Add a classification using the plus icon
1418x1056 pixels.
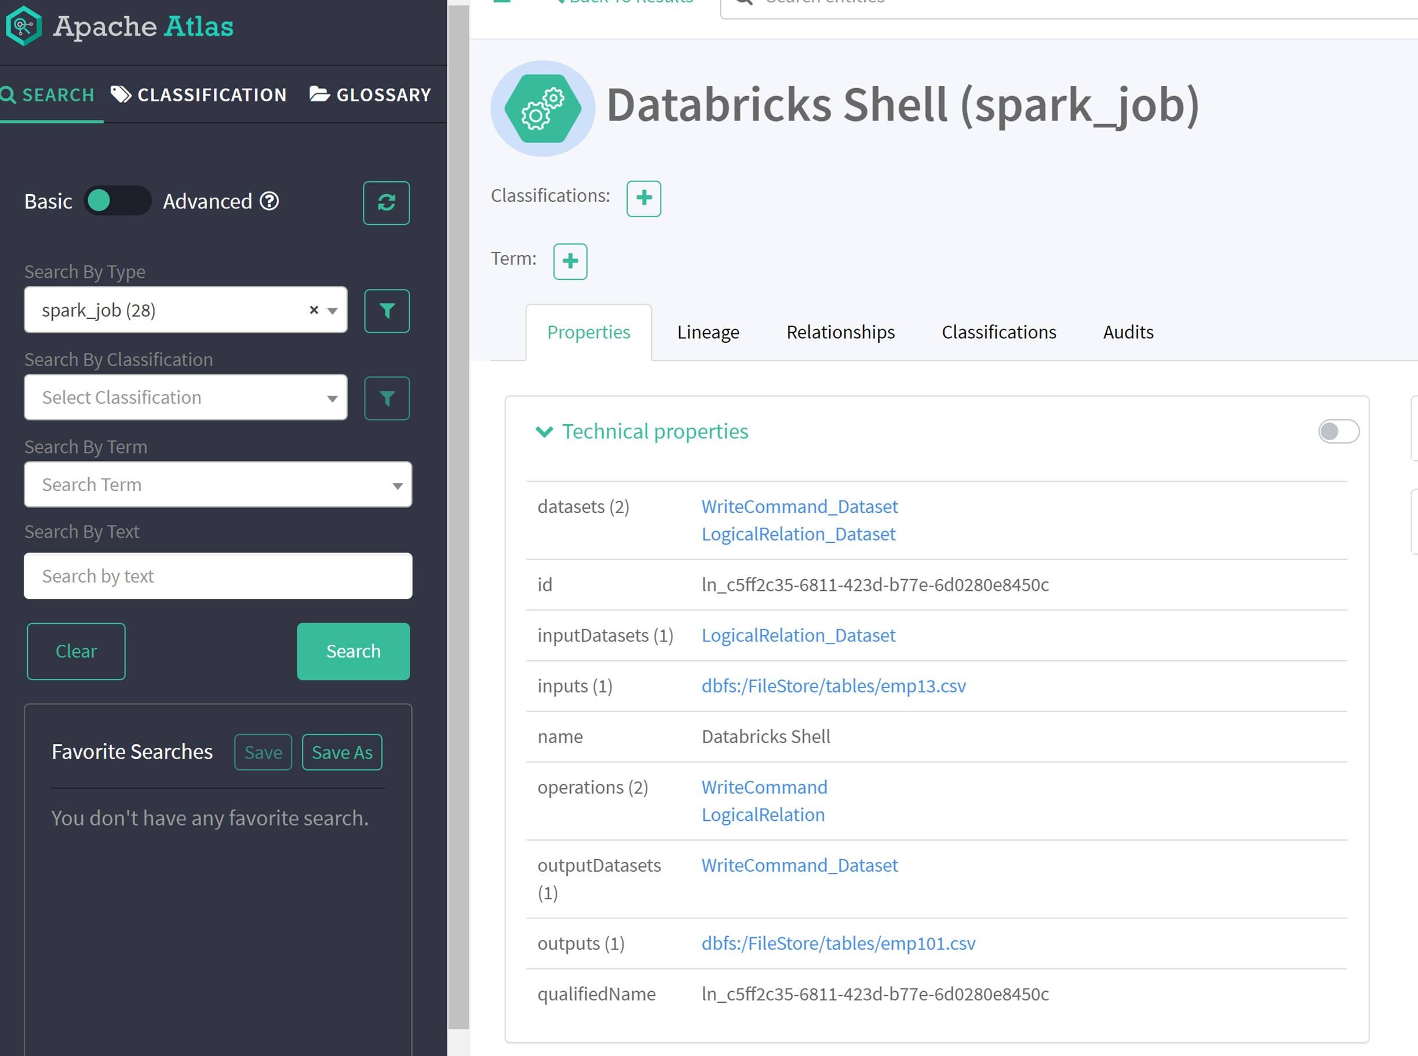[x=643, y=198]
